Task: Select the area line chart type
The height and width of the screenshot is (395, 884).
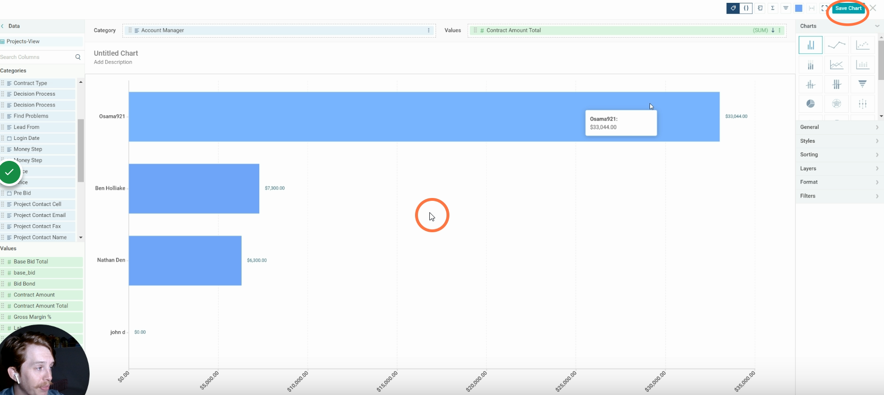Action: [x=836, y=65]
